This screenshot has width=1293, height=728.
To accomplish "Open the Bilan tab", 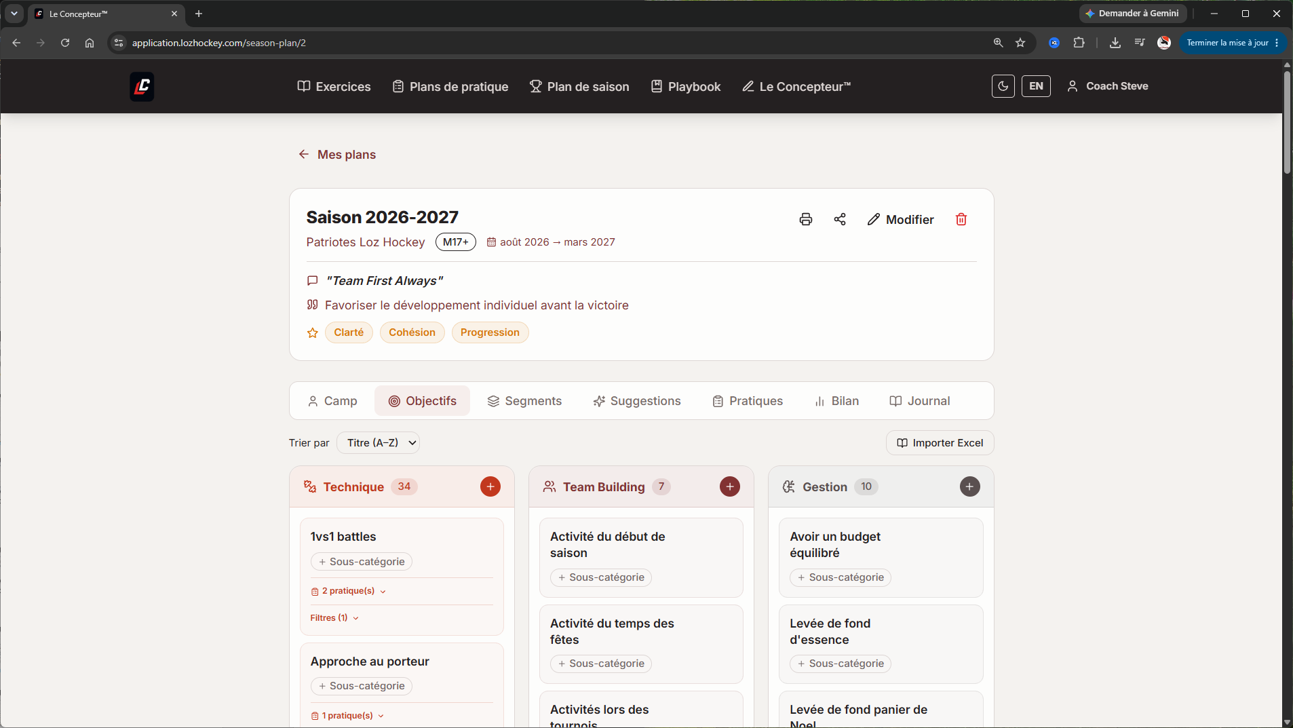I will pyautogui.click(x=836, y=401).
